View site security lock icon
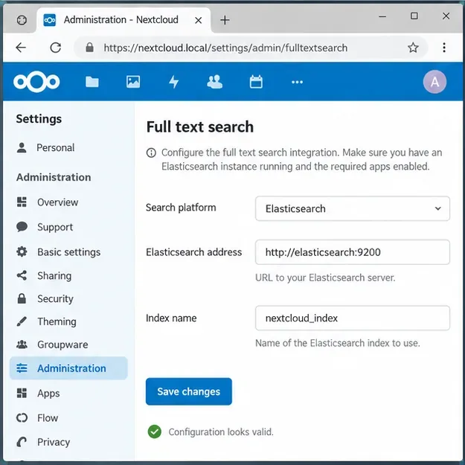 [x=89, y=48]
